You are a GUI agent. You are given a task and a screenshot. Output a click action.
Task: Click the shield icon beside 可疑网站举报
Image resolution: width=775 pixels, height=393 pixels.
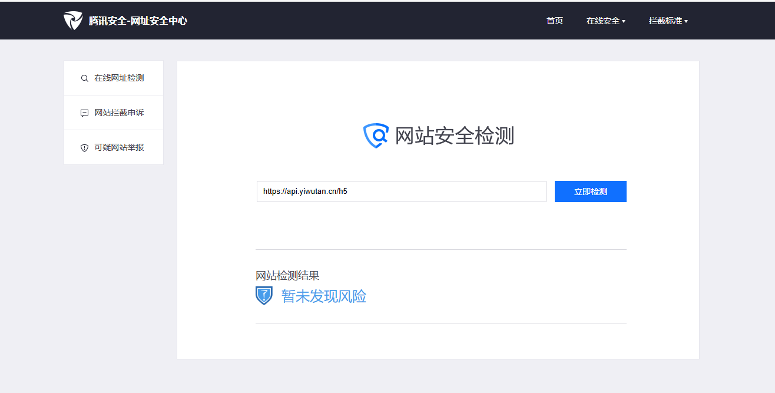coord(85,148)
